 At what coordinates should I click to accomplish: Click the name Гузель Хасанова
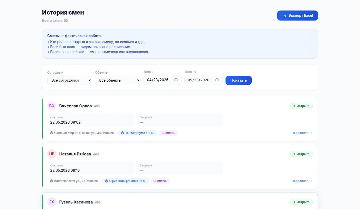click(76, 202)
